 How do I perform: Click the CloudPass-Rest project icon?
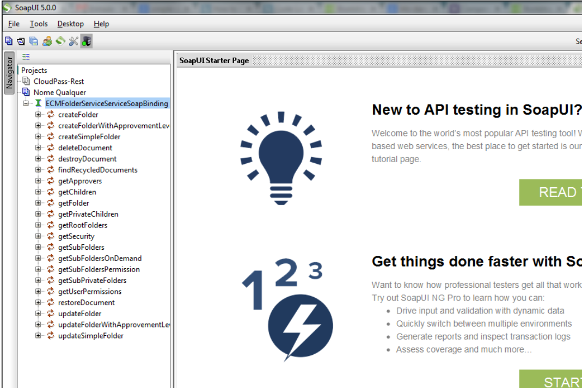tap(26, 81)
